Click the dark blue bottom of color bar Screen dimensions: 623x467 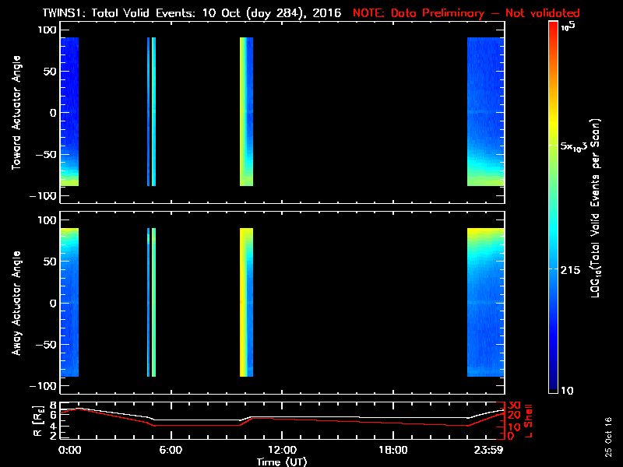coord(553,385)
